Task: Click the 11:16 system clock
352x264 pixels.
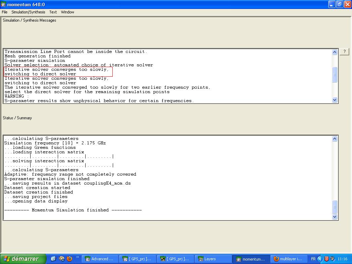Action: coord(342,259)
